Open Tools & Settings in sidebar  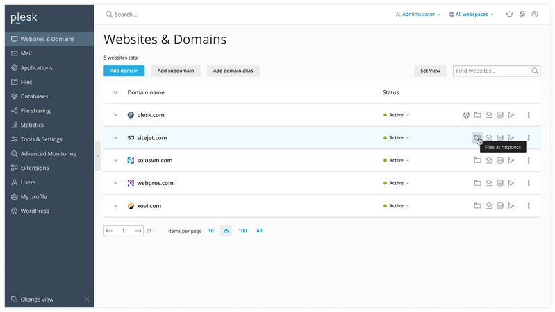[x=41, y=139]
